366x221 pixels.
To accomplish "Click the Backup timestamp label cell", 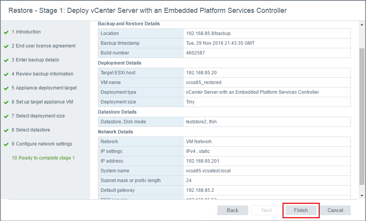I will click(x=141, y=43).
